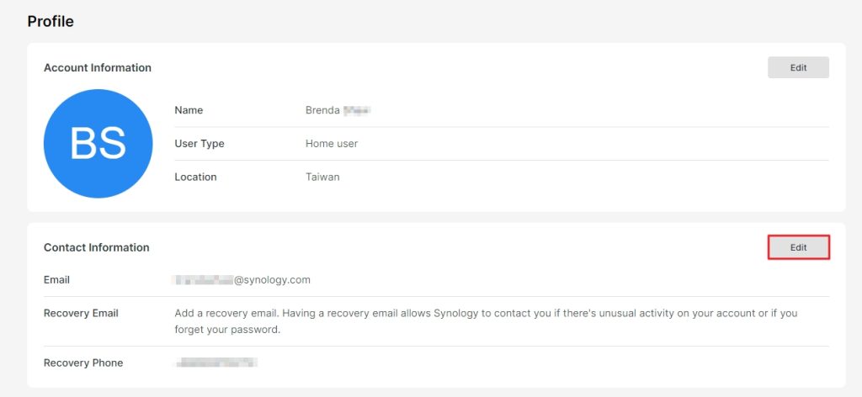This screenshot has width=862, height=397.
Task: Select the Taiwan location value
Action: coord(322,177)
